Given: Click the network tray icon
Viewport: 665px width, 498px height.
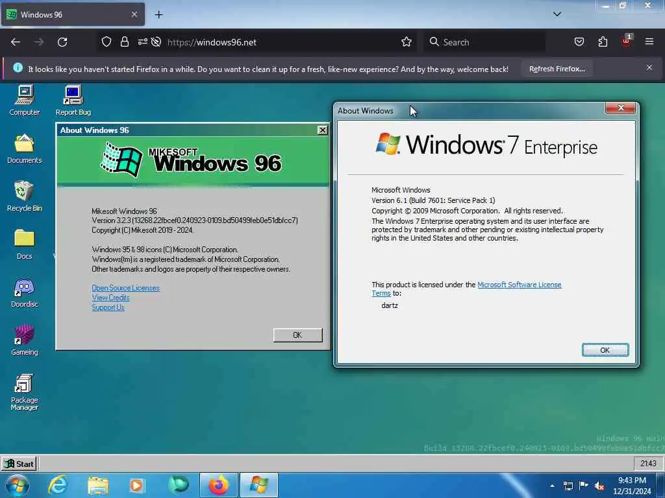Looking at the screenshot, I should [568, 486].
